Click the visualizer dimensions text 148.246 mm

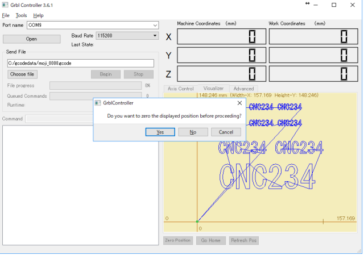pos(259,95)
